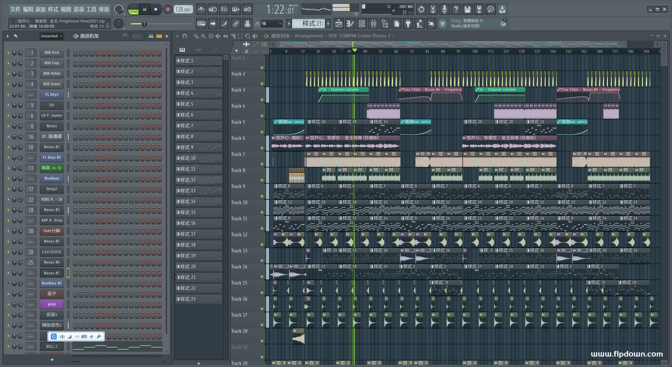Open the playlist options arrow menu
The height and width of the screenshot is (367, 672).
[x=177, y=36]
